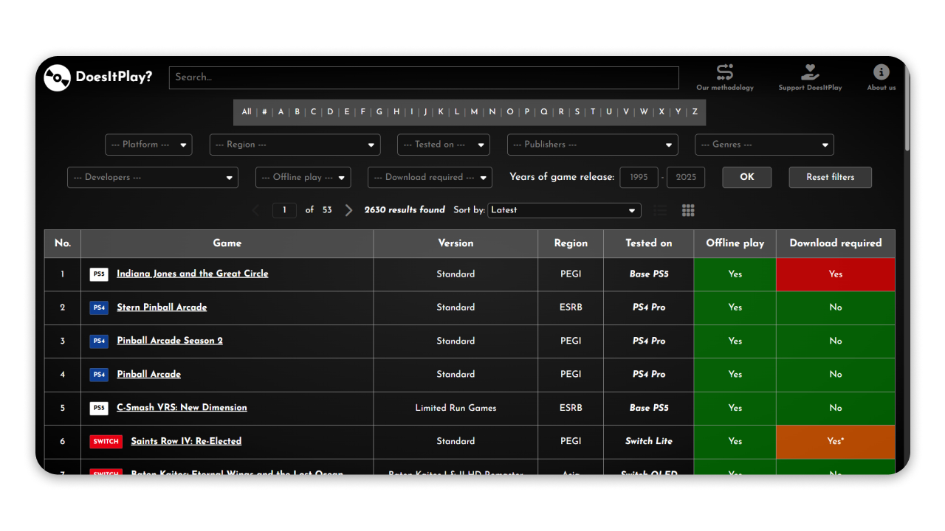The height and width of the screenshot is (531, 945).
Task: Click PS4 badge beside Pinball Arcade Season 2
Action: click(99, 341)
